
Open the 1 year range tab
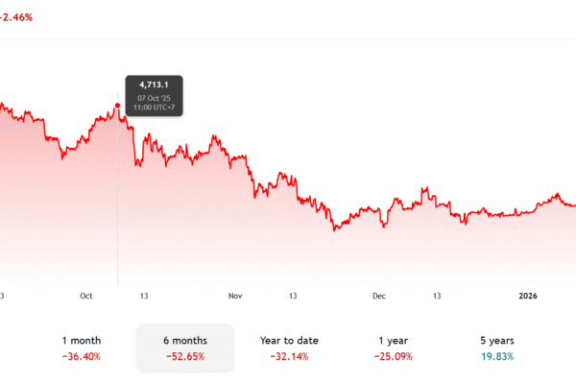coord(393,348)
